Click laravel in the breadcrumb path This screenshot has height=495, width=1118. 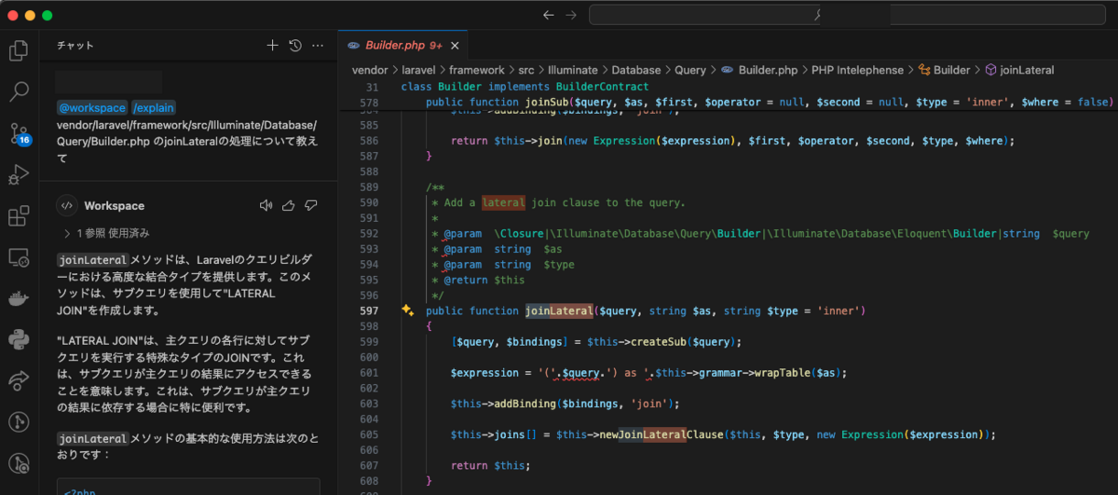pos(419,70)
